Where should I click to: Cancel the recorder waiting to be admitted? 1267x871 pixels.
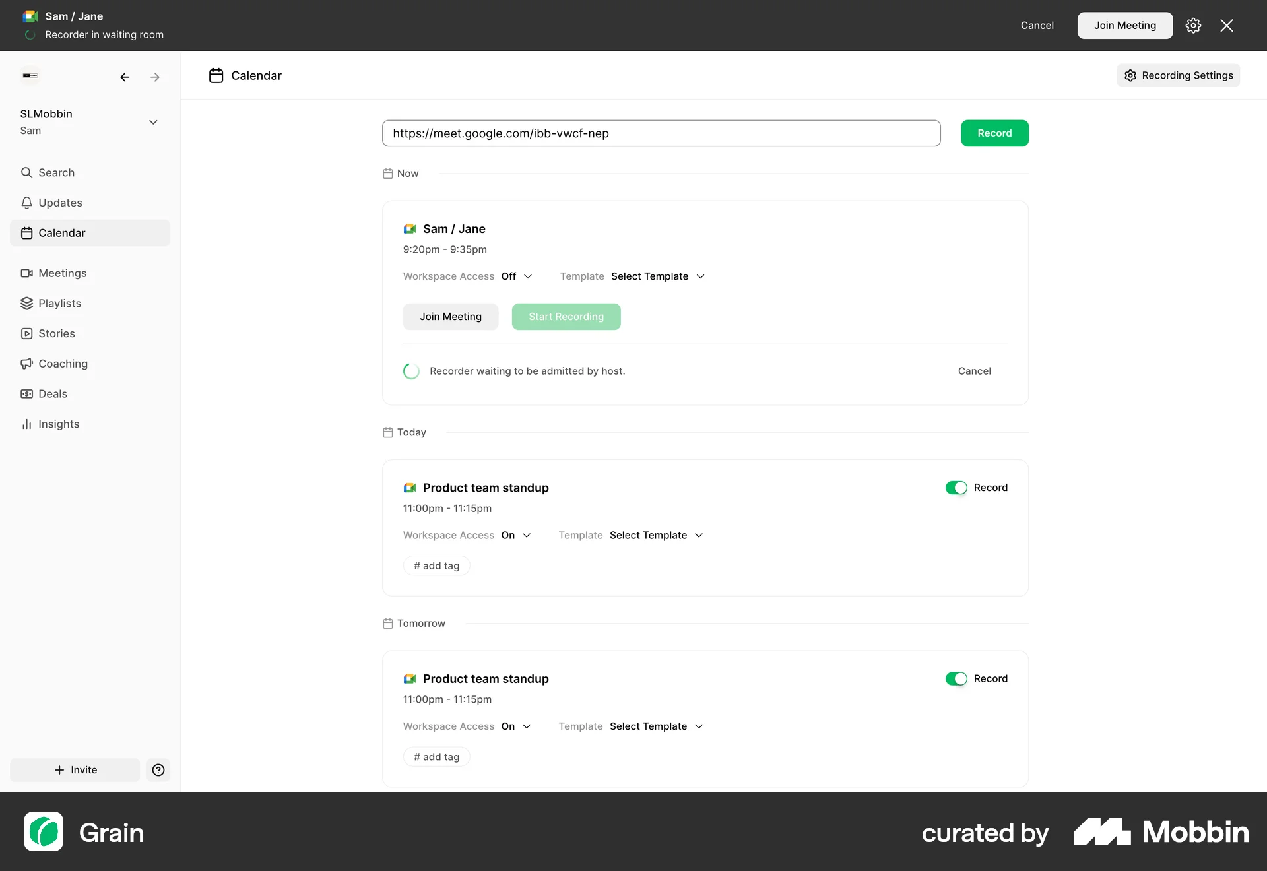tap(975, 371)
